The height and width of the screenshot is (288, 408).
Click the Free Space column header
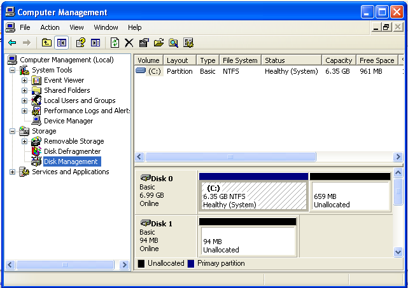pos(376,60)
